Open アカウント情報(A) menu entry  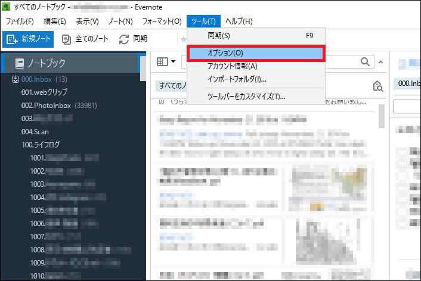(x=256, y=66)
